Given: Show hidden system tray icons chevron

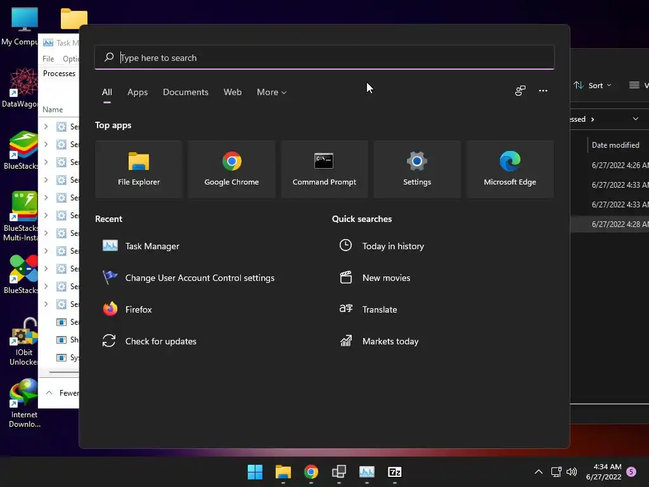Looking at the screenshot, I should point(539,472).
